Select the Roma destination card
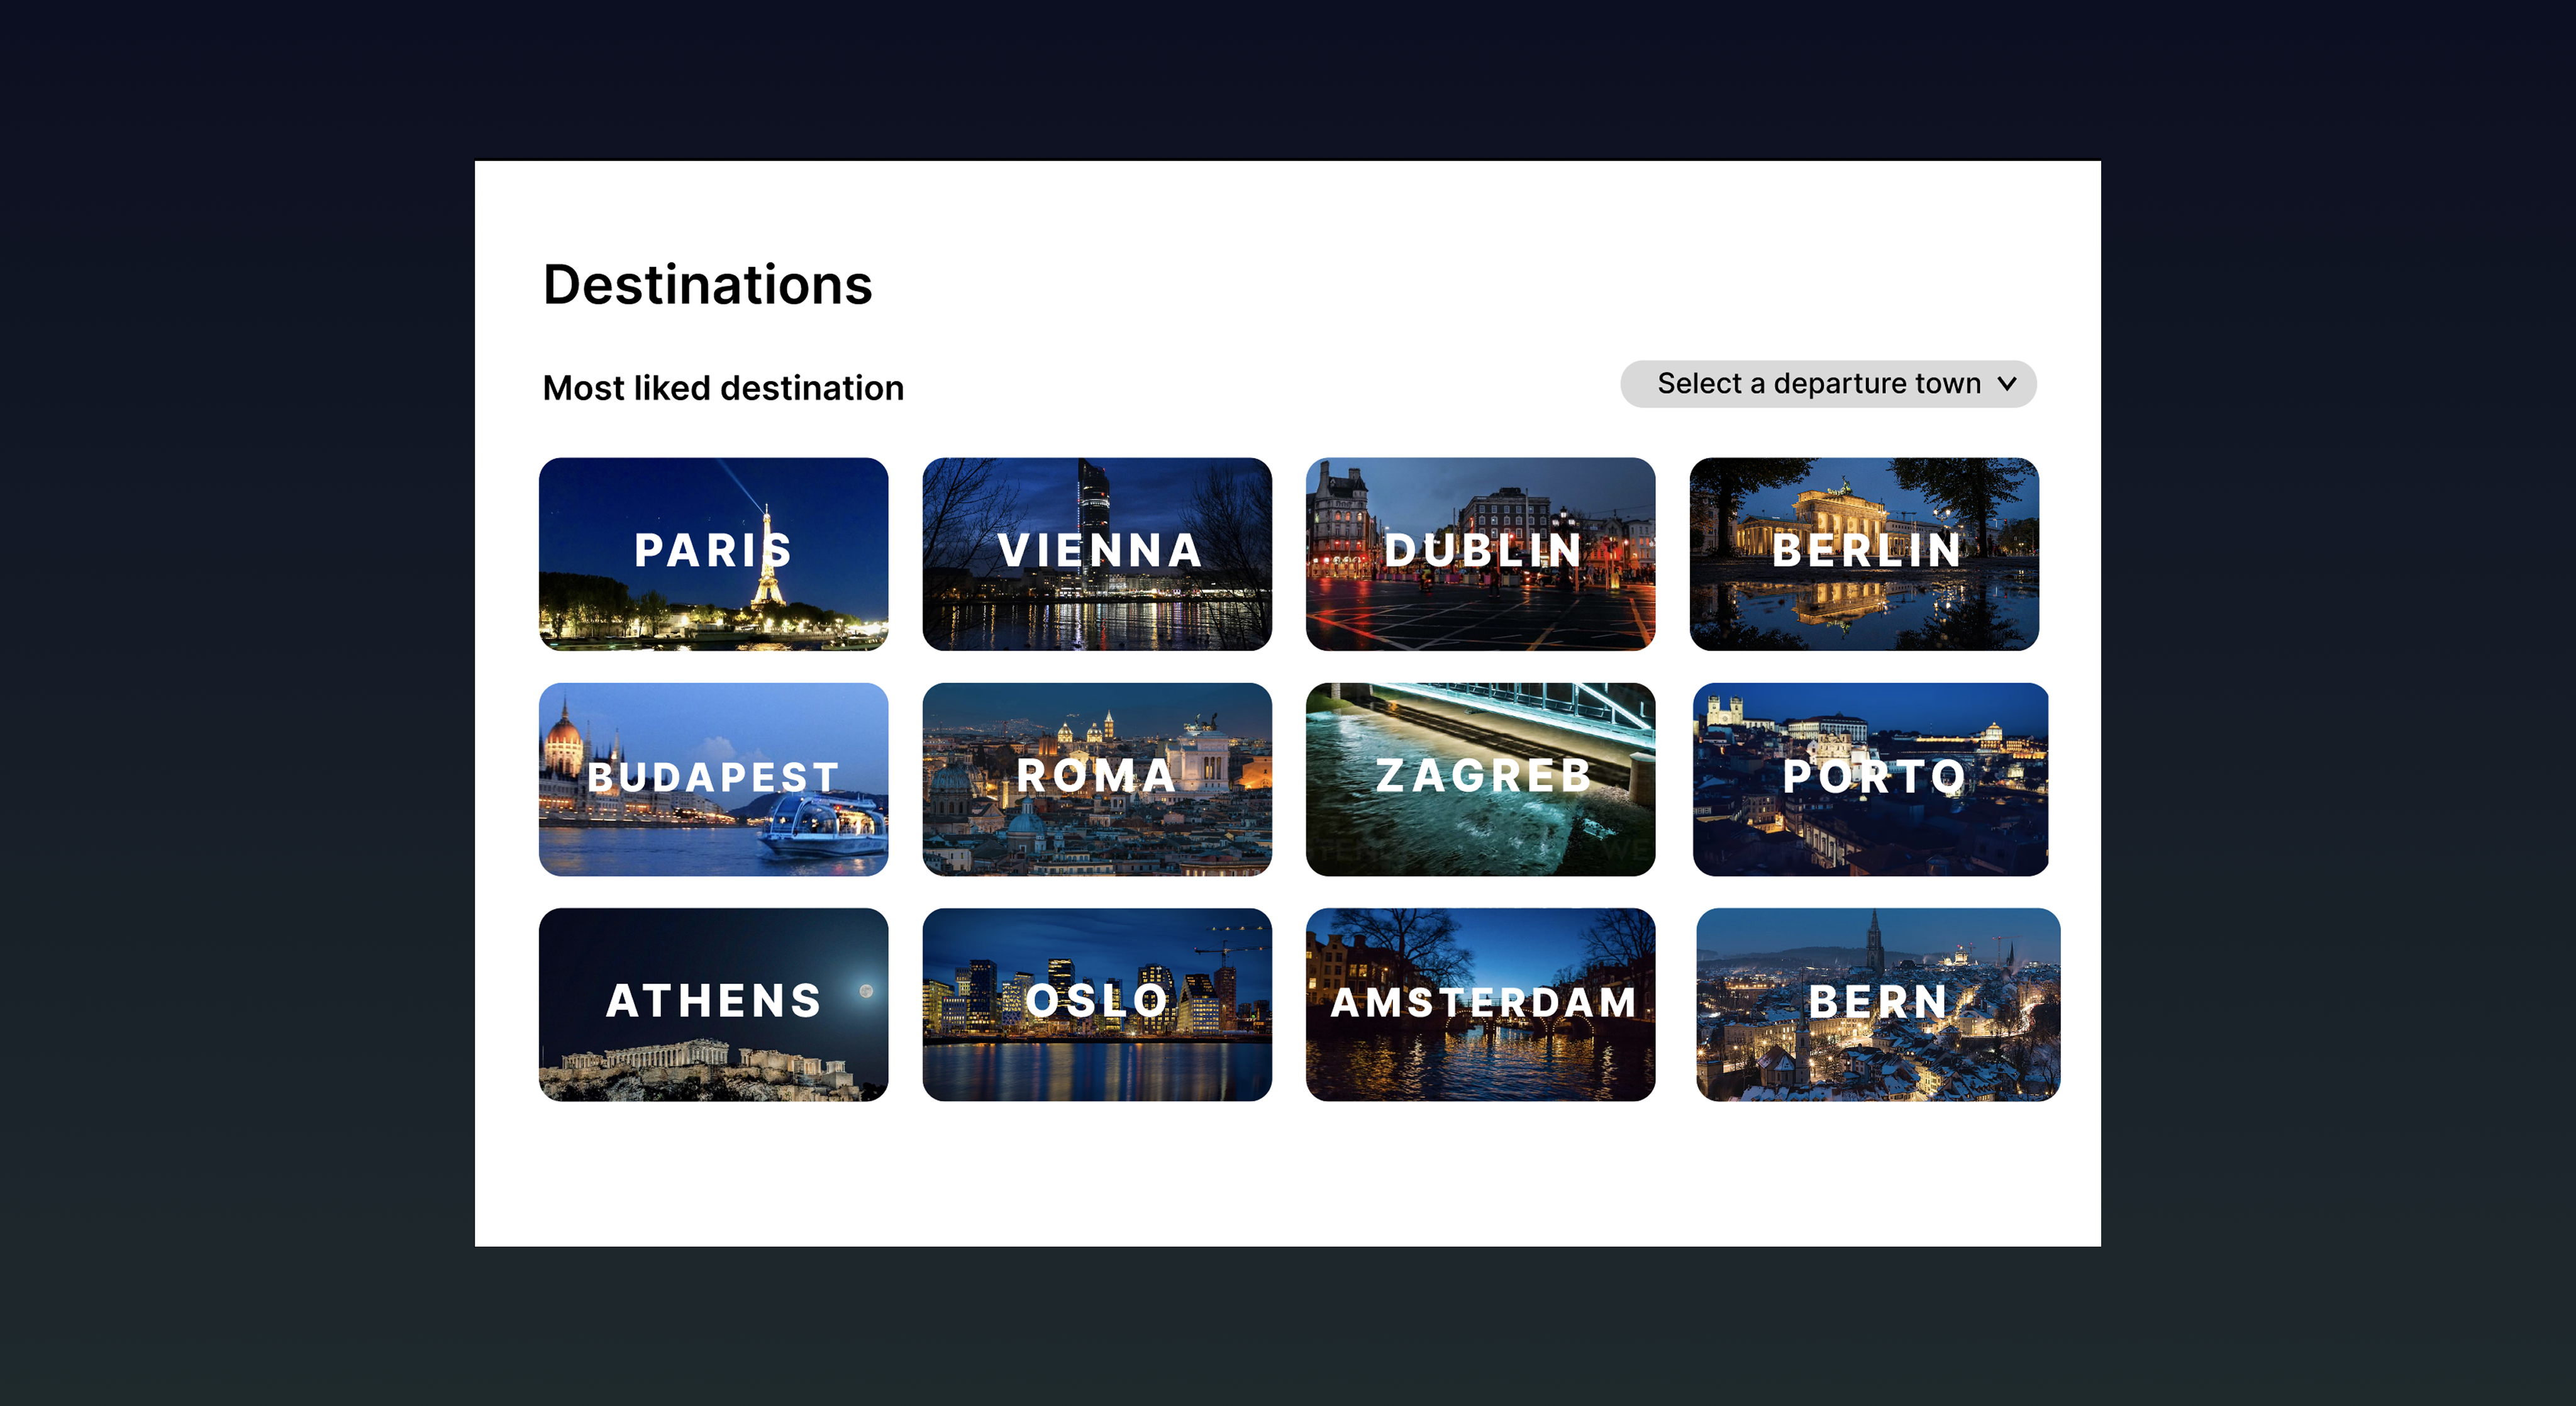The height and width of the screenshot is (1406, 2576). (x=1097, y=779)
